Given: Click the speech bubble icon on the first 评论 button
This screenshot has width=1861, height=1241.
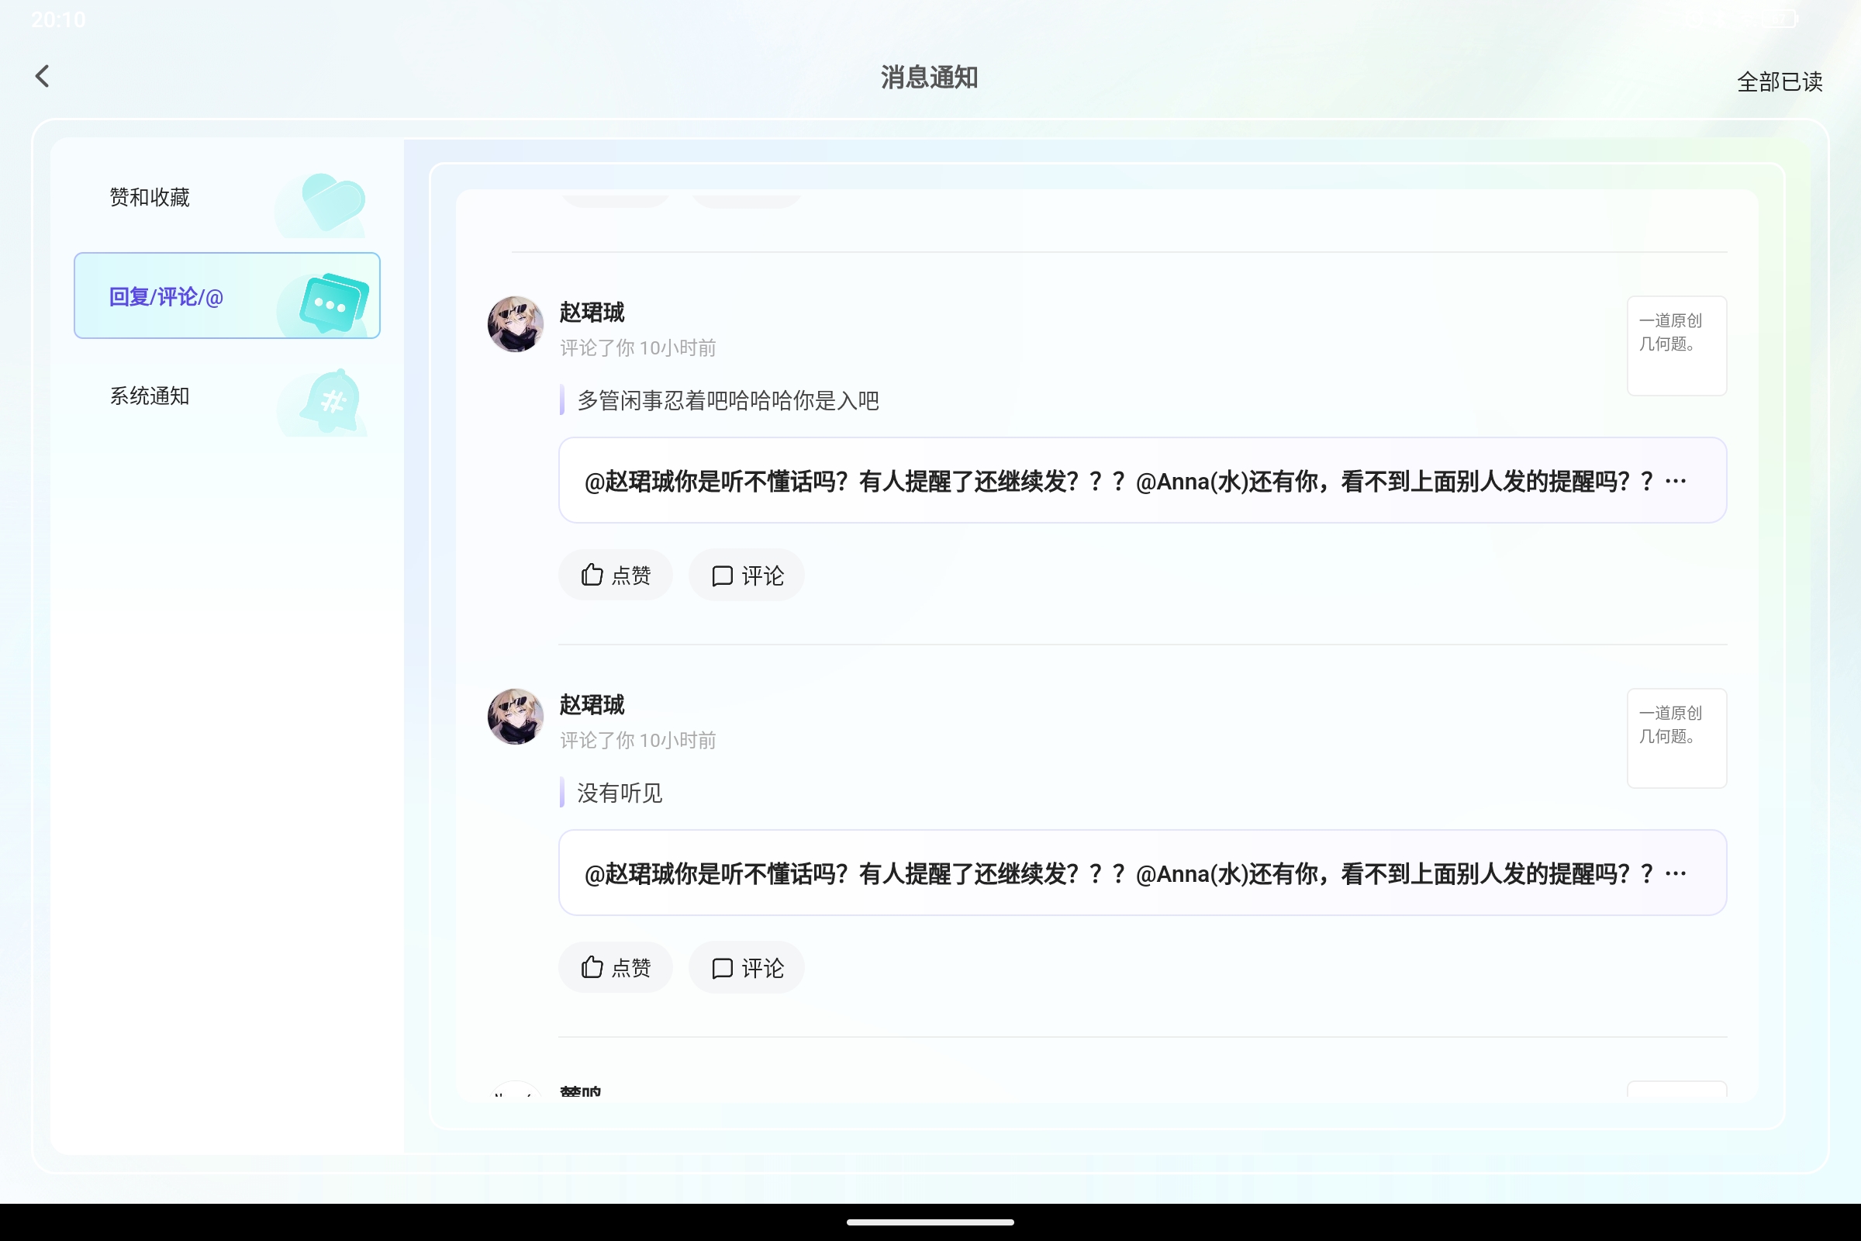Looking at the screenshot, I should pyautogui.click(x=722, y=575).
